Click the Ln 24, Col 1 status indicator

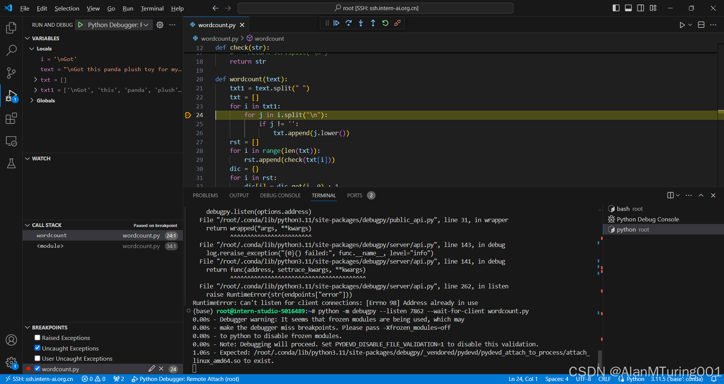click(523, 379)
